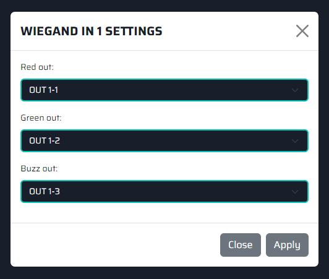
Task: Click the OUT 1-2 selected value
Action: (45, 140)
